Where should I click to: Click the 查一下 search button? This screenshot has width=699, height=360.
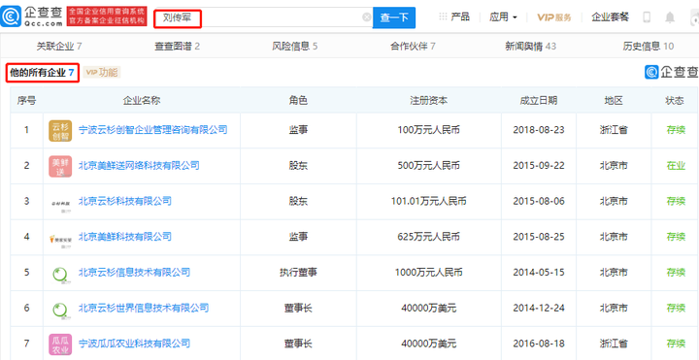tap(394, 17)
